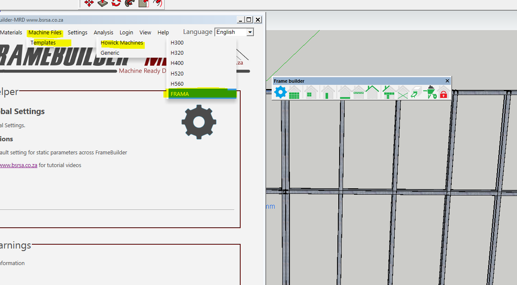Select the SketchUp Move tool with red arrows
Screen dimensions: 517x285
[89, 3]
